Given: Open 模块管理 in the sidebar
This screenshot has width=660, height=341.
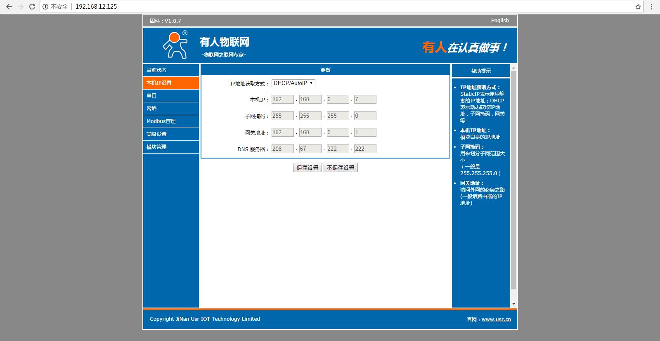Looking at the screenshot, I should tap(156, 147).
